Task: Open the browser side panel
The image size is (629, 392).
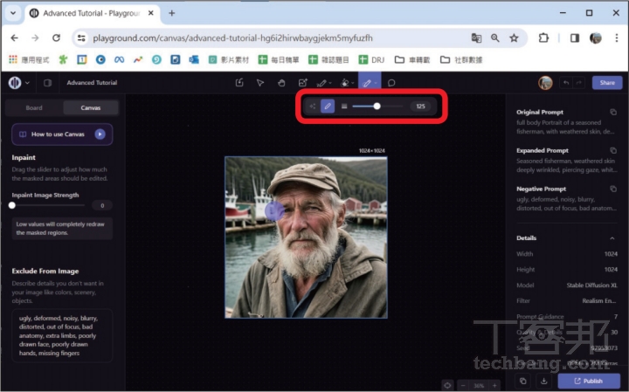Action: pos(575,38)
